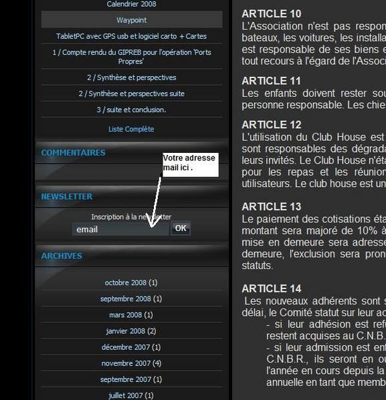Image resolution: width=386 pixels, height=400 pixels.
Task: Click the COMMENTAIRES section header
Action: (74, 152)
